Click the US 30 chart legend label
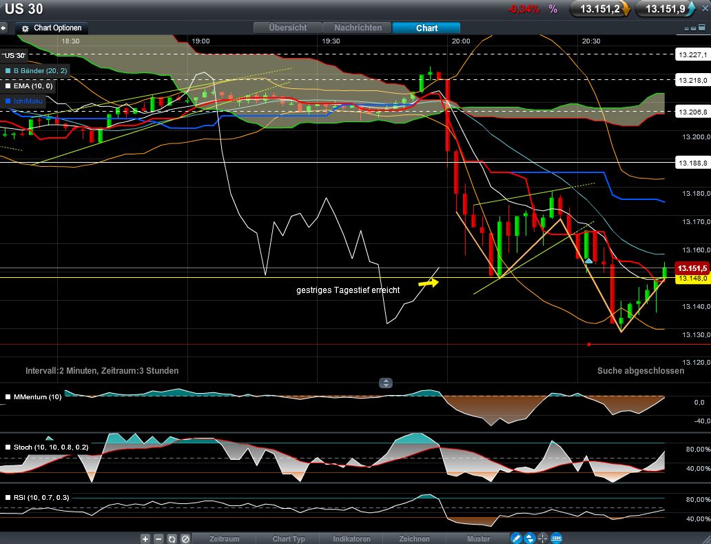The height and width of the screenshot is (544, 711). pos(14,55)
